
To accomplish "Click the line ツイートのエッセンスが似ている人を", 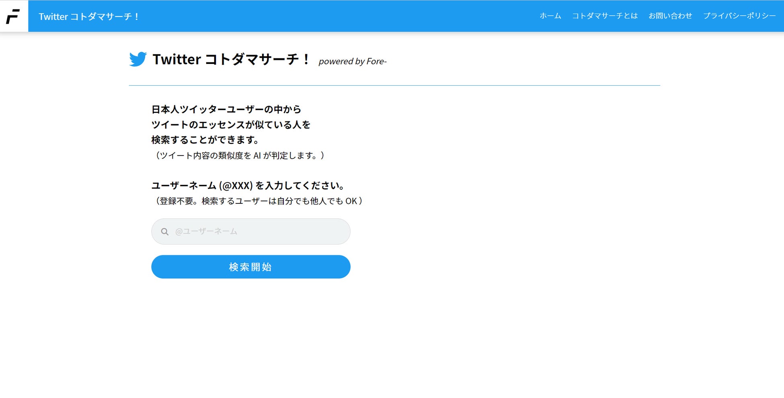I will pos(231,125).
